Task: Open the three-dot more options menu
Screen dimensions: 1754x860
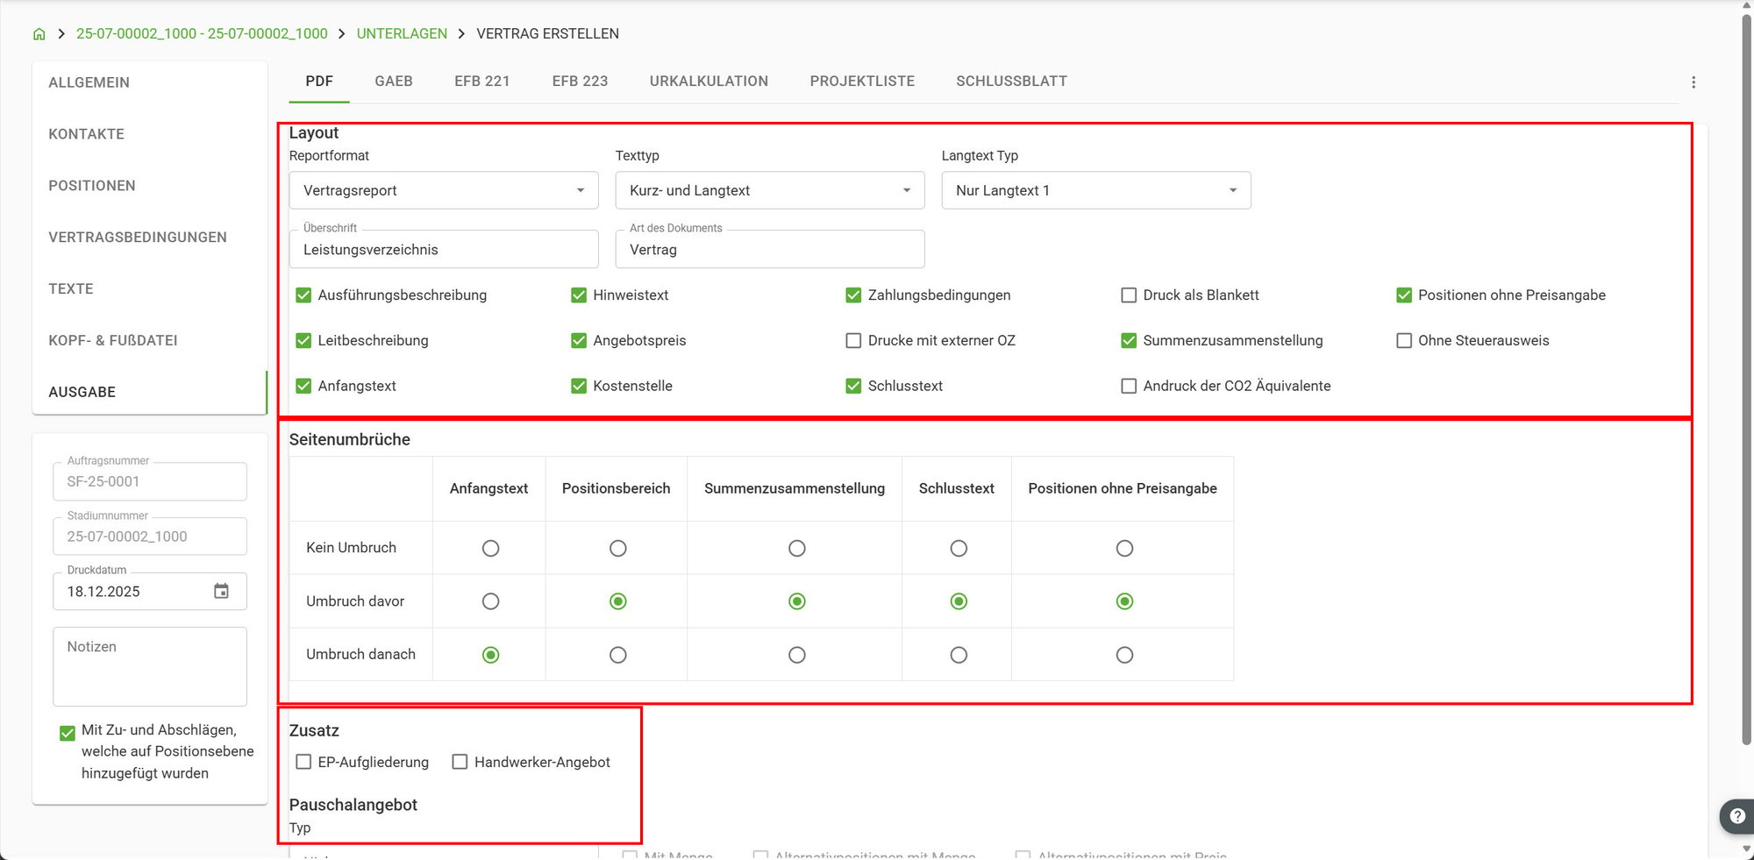Action: click(x=1693, y=82)
